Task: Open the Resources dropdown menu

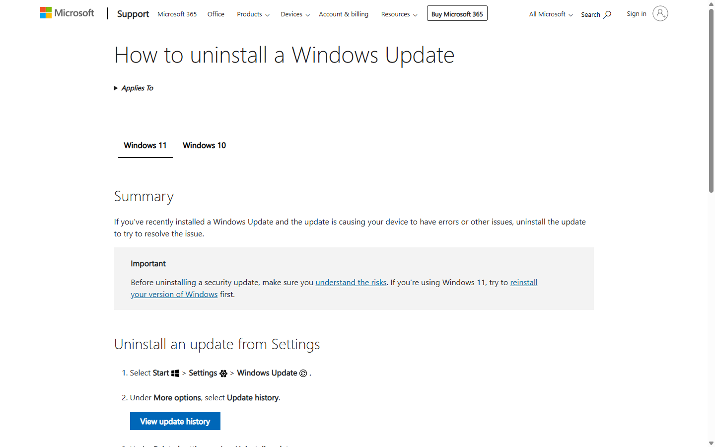Action: click(x=399, y=14)
